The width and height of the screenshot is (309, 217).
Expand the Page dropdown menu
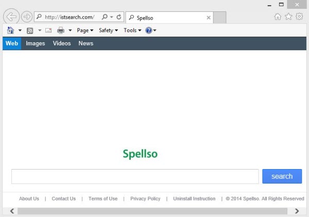tap(85, 30)
